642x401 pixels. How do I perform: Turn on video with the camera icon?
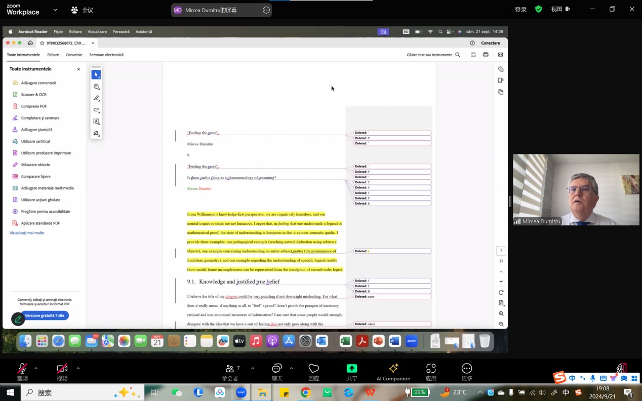pyautogui.click(x=62, y=369)
